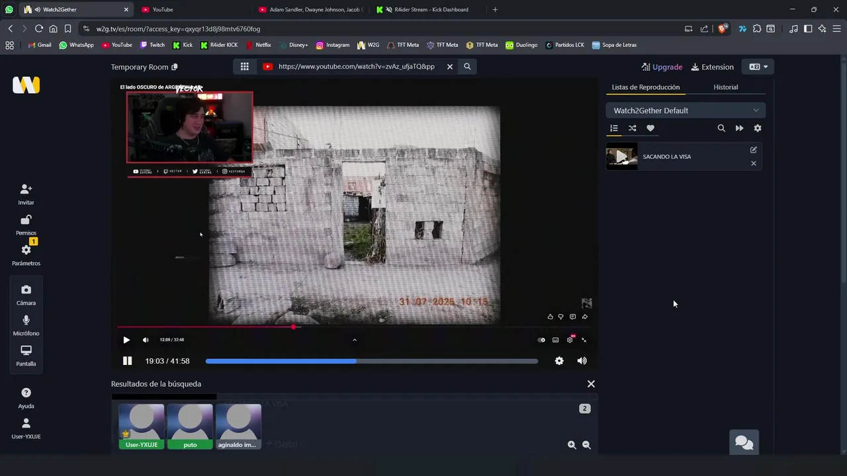This screenshot has height=476, width=847.
Task: Zoom out on participant avatars
Action: coord(586,446)
